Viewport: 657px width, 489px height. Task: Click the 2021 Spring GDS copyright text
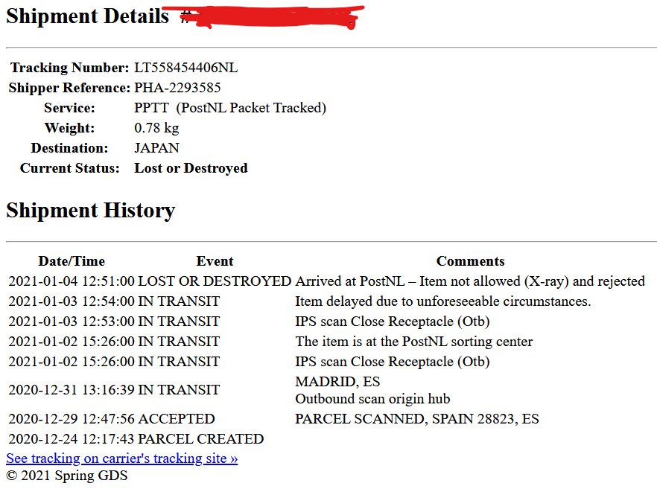pos(67,476)
